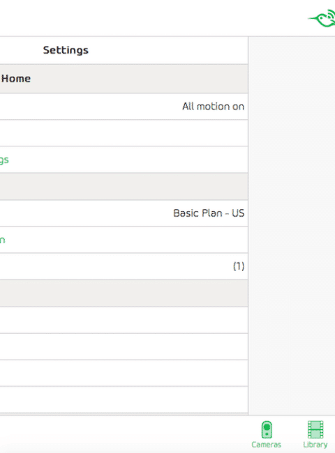The width and height of the screenshot is (335, 453).
Task: Select the Library tab label
Action: pos(315,445)
